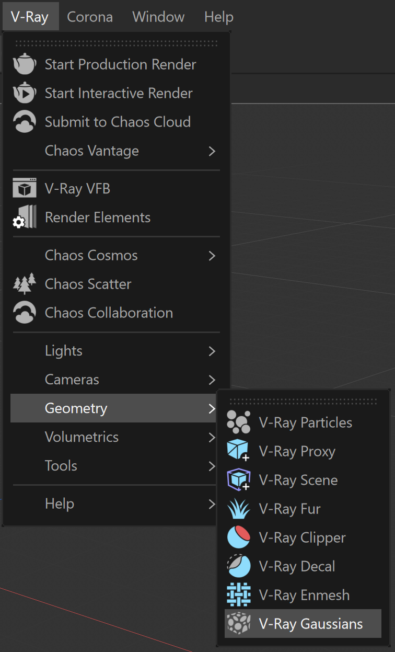Click the Chaos Scatter trees icon
The image size is (395, 652).
[24, 284]
